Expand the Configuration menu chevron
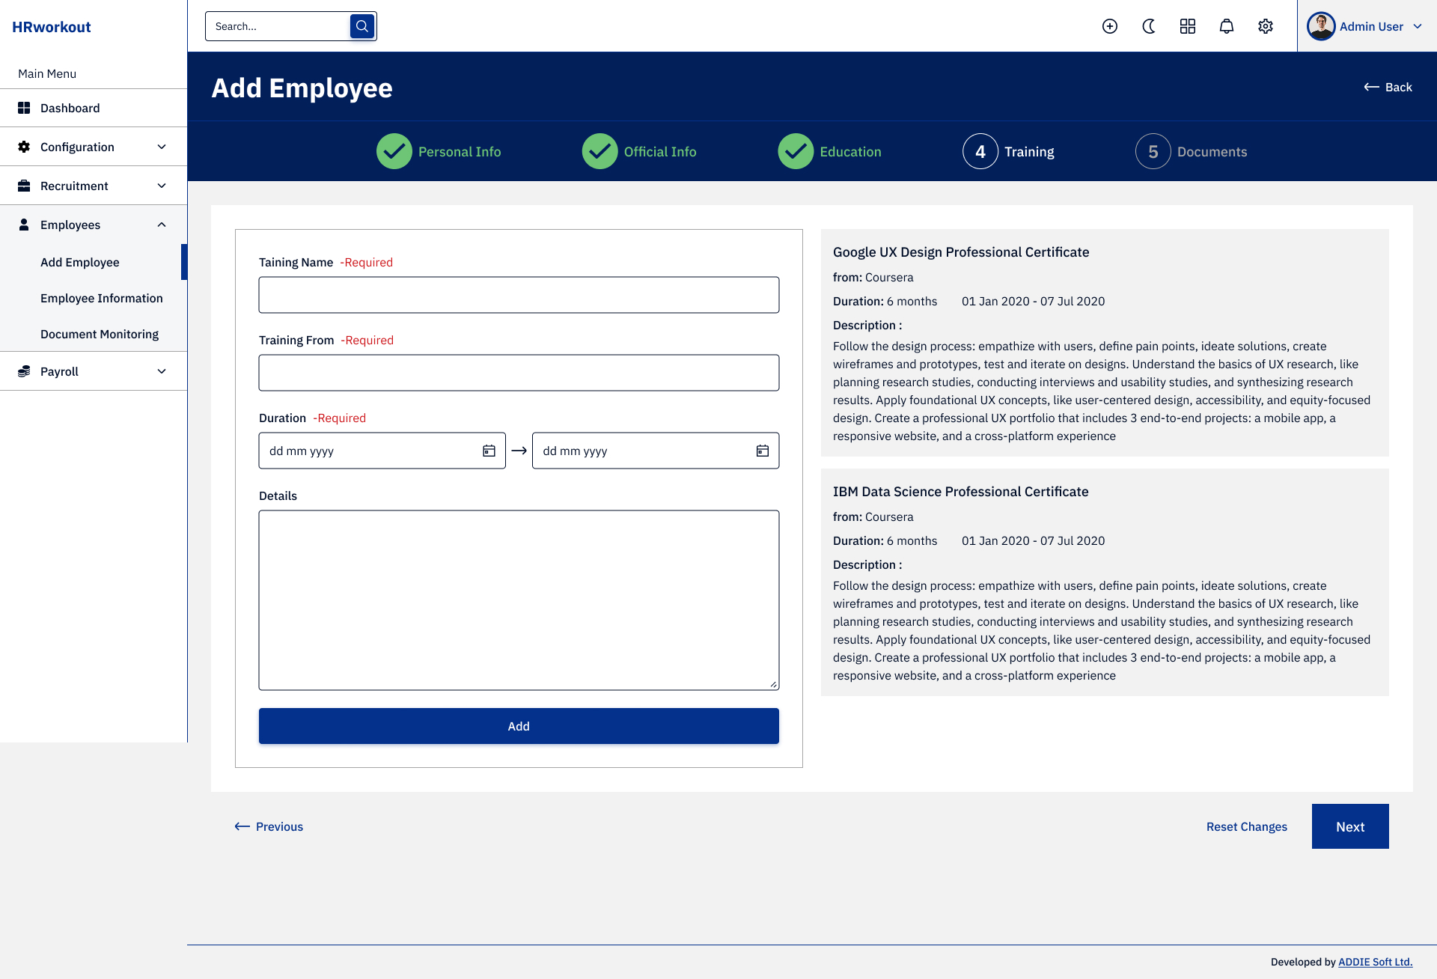Screen dimensions: 1437x979 click(162, 147)
